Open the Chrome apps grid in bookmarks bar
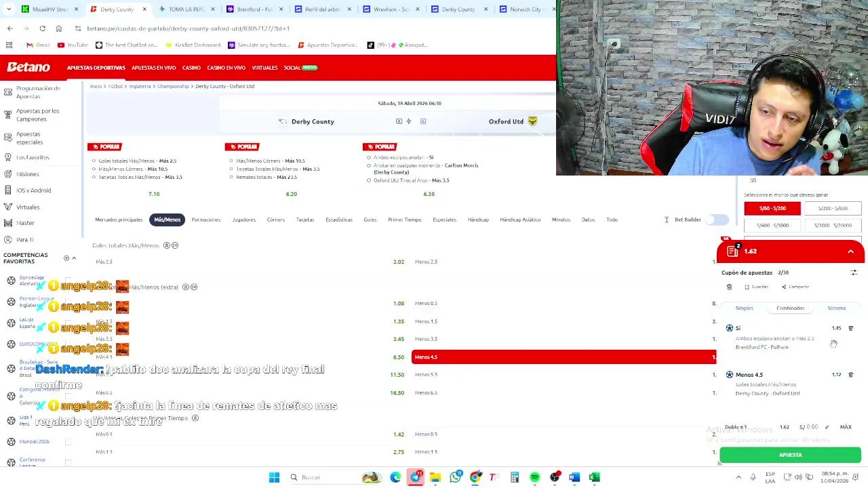This screenshot has width=868, height=488. [9, 45]
